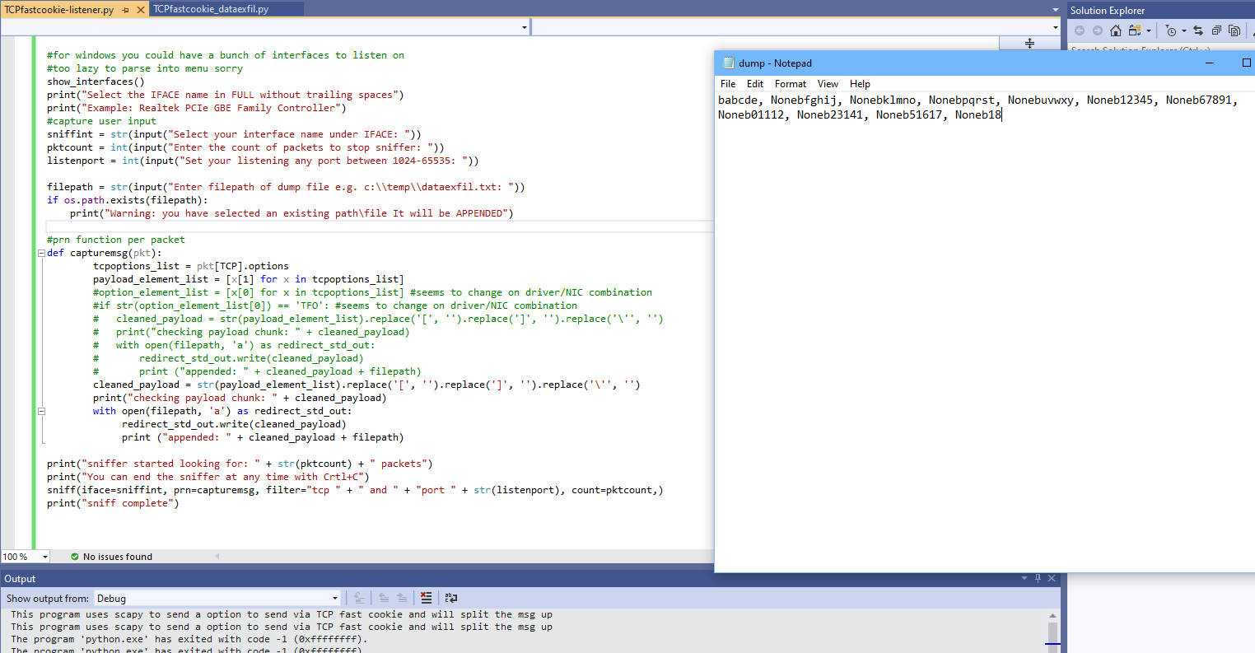Go to previous message in Output
Viewport: 1255px width, 653px height.
384,598
